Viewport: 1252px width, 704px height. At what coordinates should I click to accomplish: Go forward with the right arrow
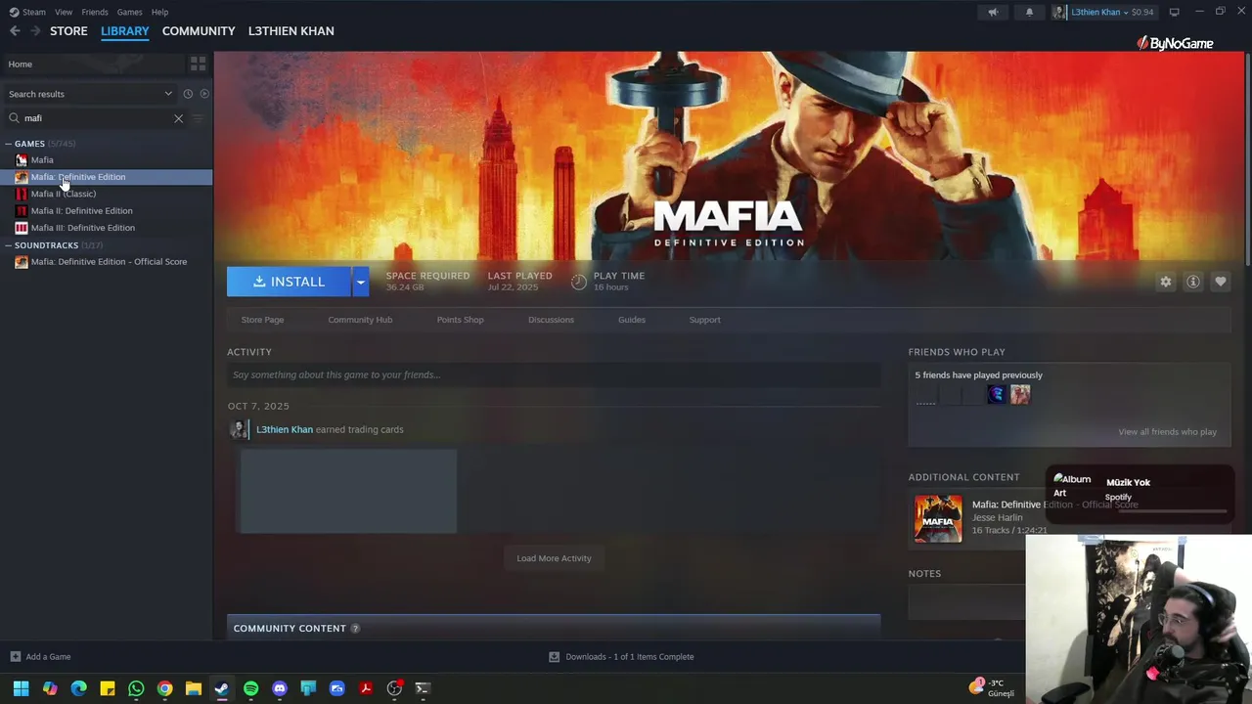[x=35, y=31]
